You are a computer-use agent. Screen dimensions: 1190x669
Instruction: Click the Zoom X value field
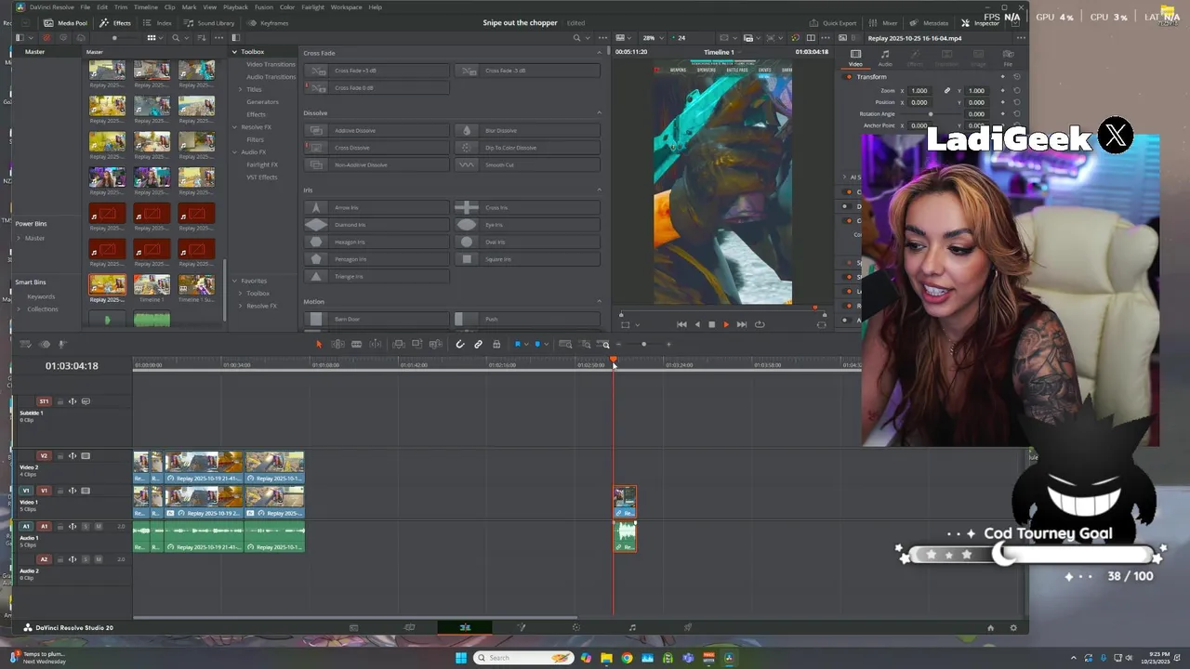[x=919, y=91]
